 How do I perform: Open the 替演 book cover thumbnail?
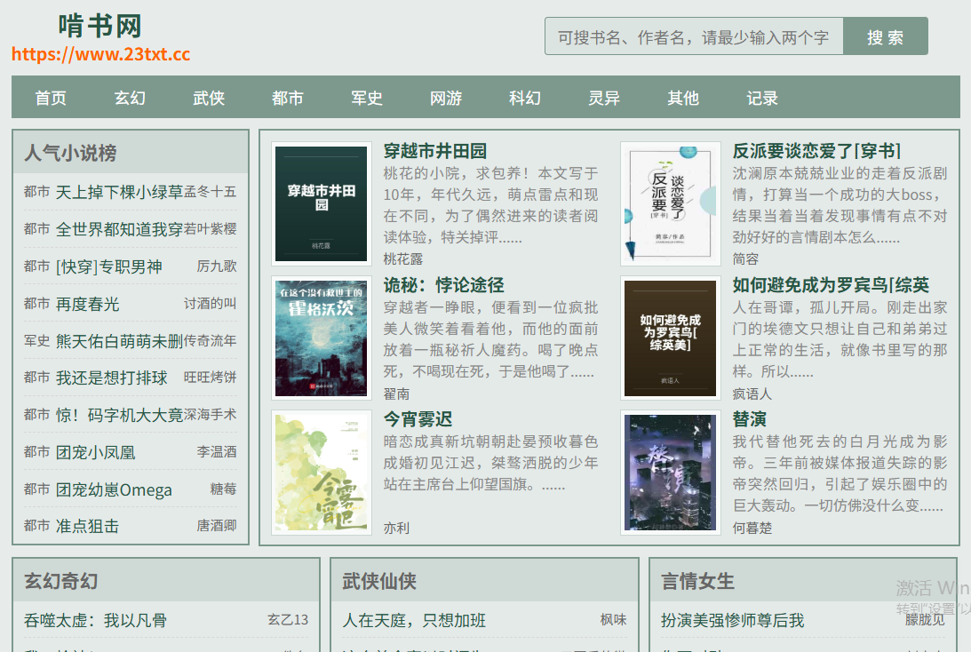coord(671,473)
